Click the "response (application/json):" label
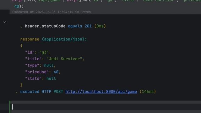The height and width of the screenshot is (113, 201). pyautogui.click(x=53, y=39)
